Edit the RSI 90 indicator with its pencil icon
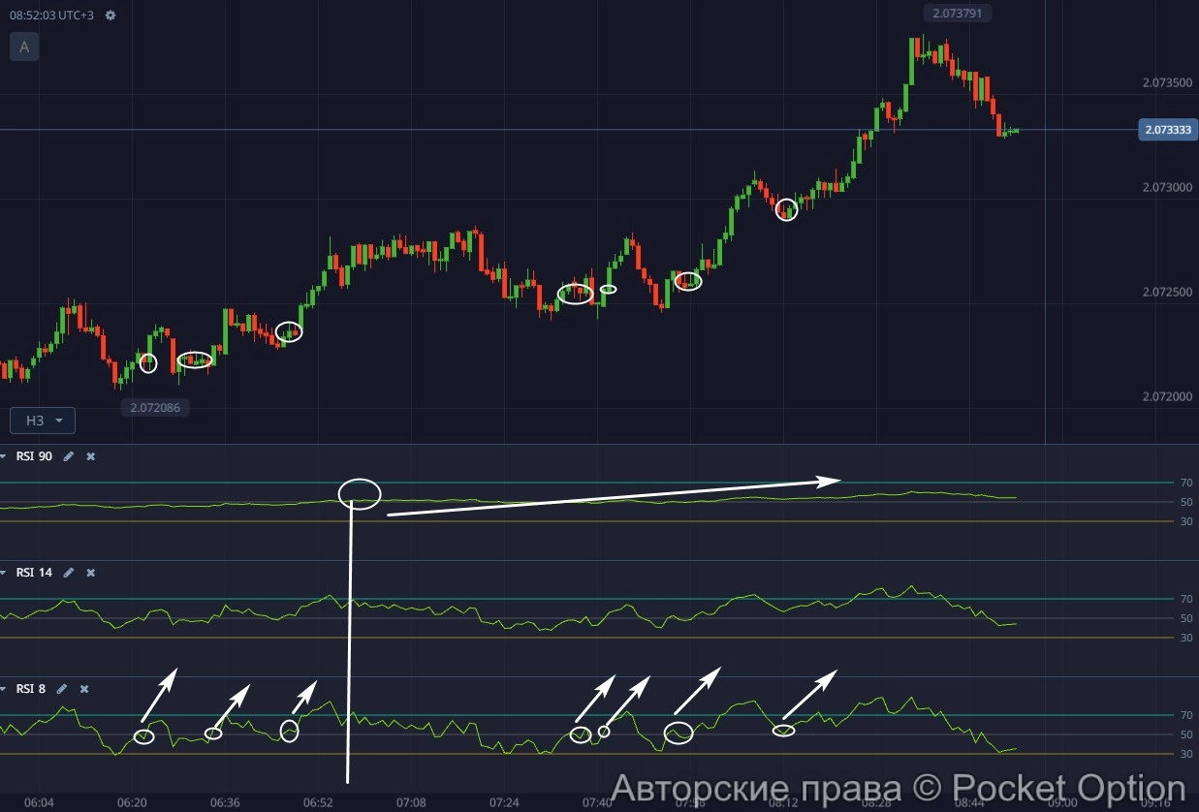Screen dimensions: 1199x812 pos(68,455)
